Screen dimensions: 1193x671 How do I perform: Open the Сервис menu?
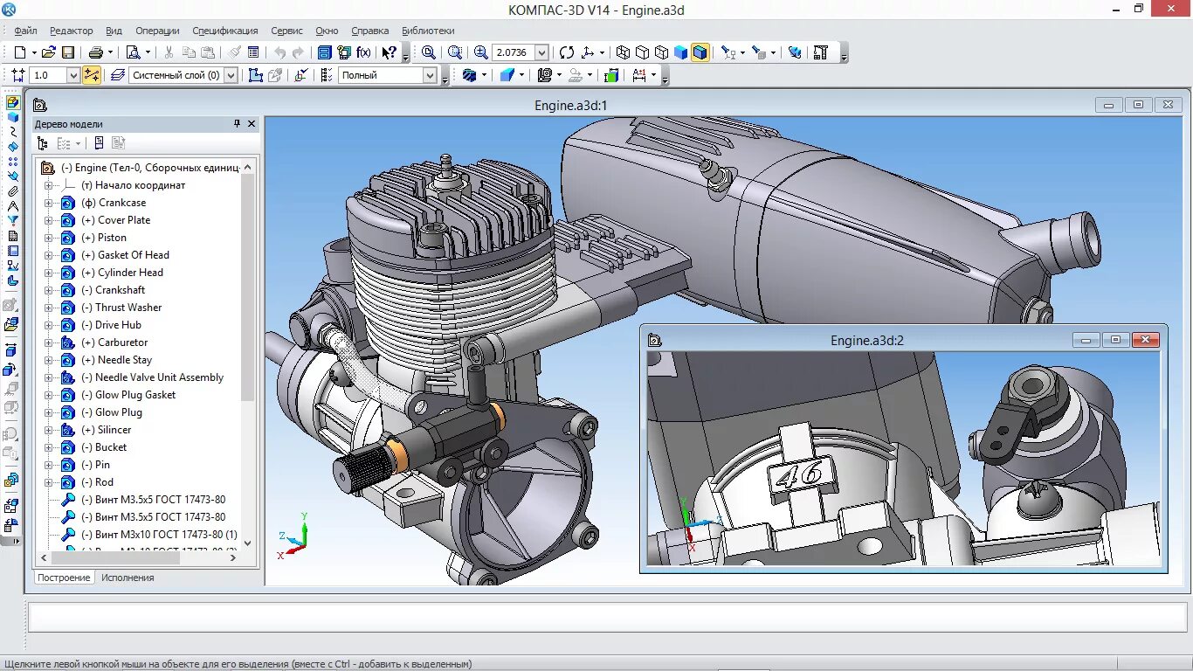point(287,31)
